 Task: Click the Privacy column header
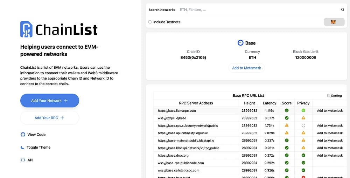pos(303,103)
